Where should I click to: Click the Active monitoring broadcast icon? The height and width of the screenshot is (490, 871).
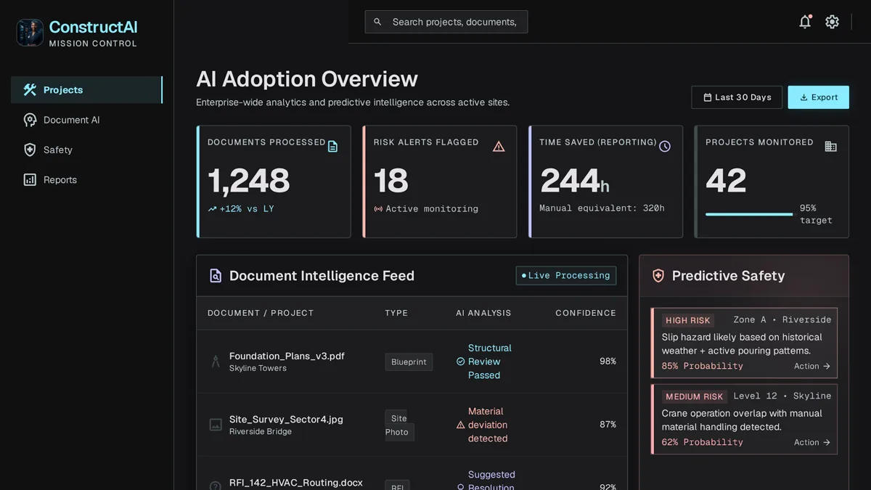pyautogui.click(x=378, y=209)
